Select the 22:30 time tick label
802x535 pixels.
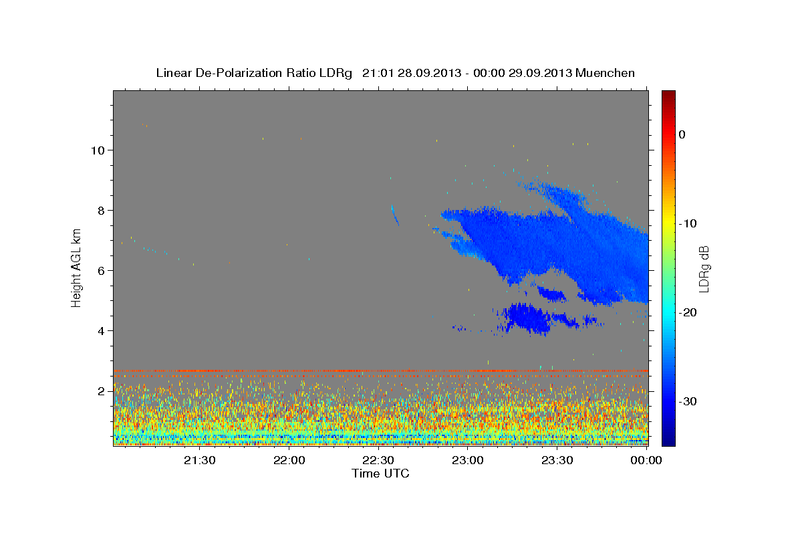click(378, 460)
